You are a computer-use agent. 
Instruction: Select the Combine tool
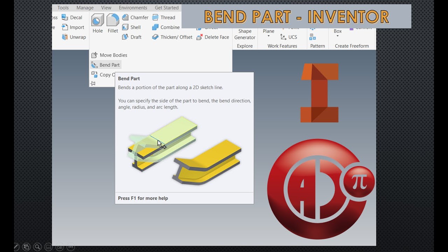166,27
